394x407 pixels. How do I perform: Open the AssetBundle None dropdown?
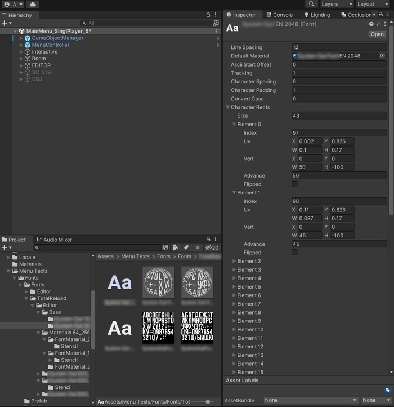[x=311, y=400]
